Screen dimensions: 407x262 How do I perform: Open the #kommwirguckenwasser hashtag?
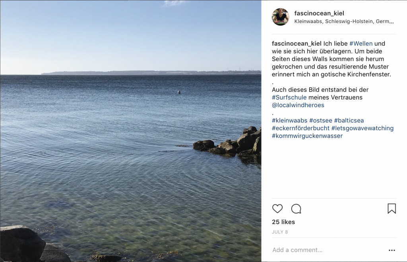[307, 136]
